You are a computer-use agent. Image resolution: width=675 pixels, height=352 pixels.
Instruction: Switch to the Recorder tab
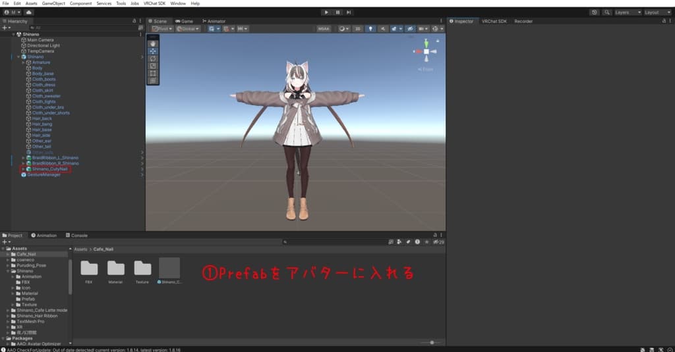click(x=523, y=21)
